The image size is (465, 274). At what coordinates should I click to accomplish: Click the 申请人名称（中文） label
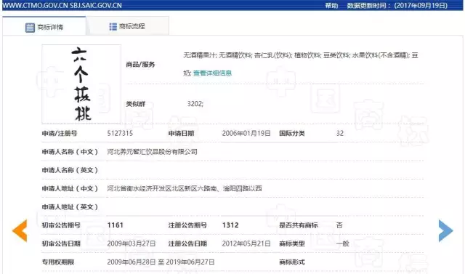coord(70,152)
